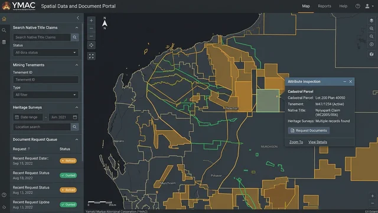
Task: Click the home icon in left sidebar
Action: pos(4,19)
